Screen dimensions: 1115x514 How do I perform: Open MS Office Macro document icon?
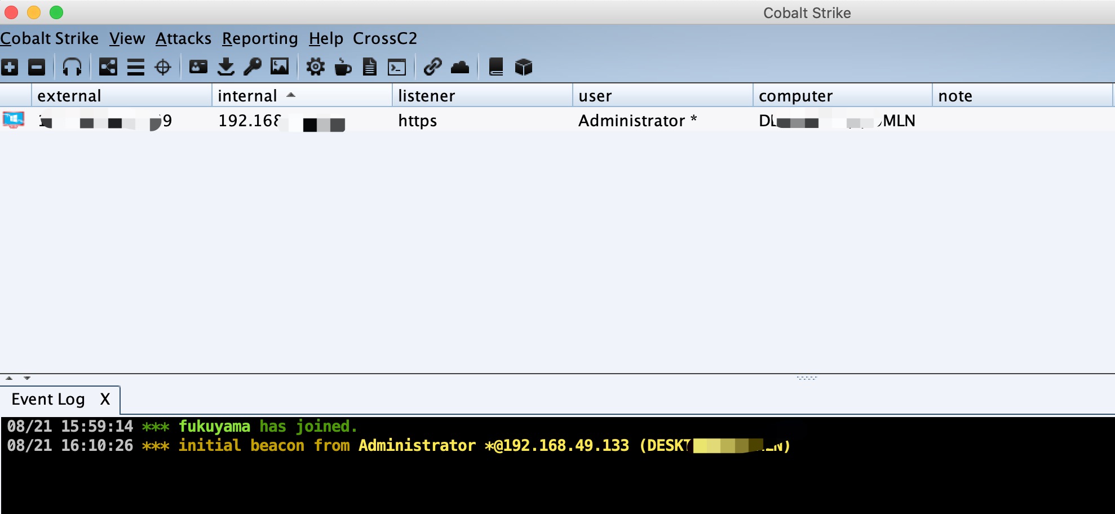pos(370,67)
